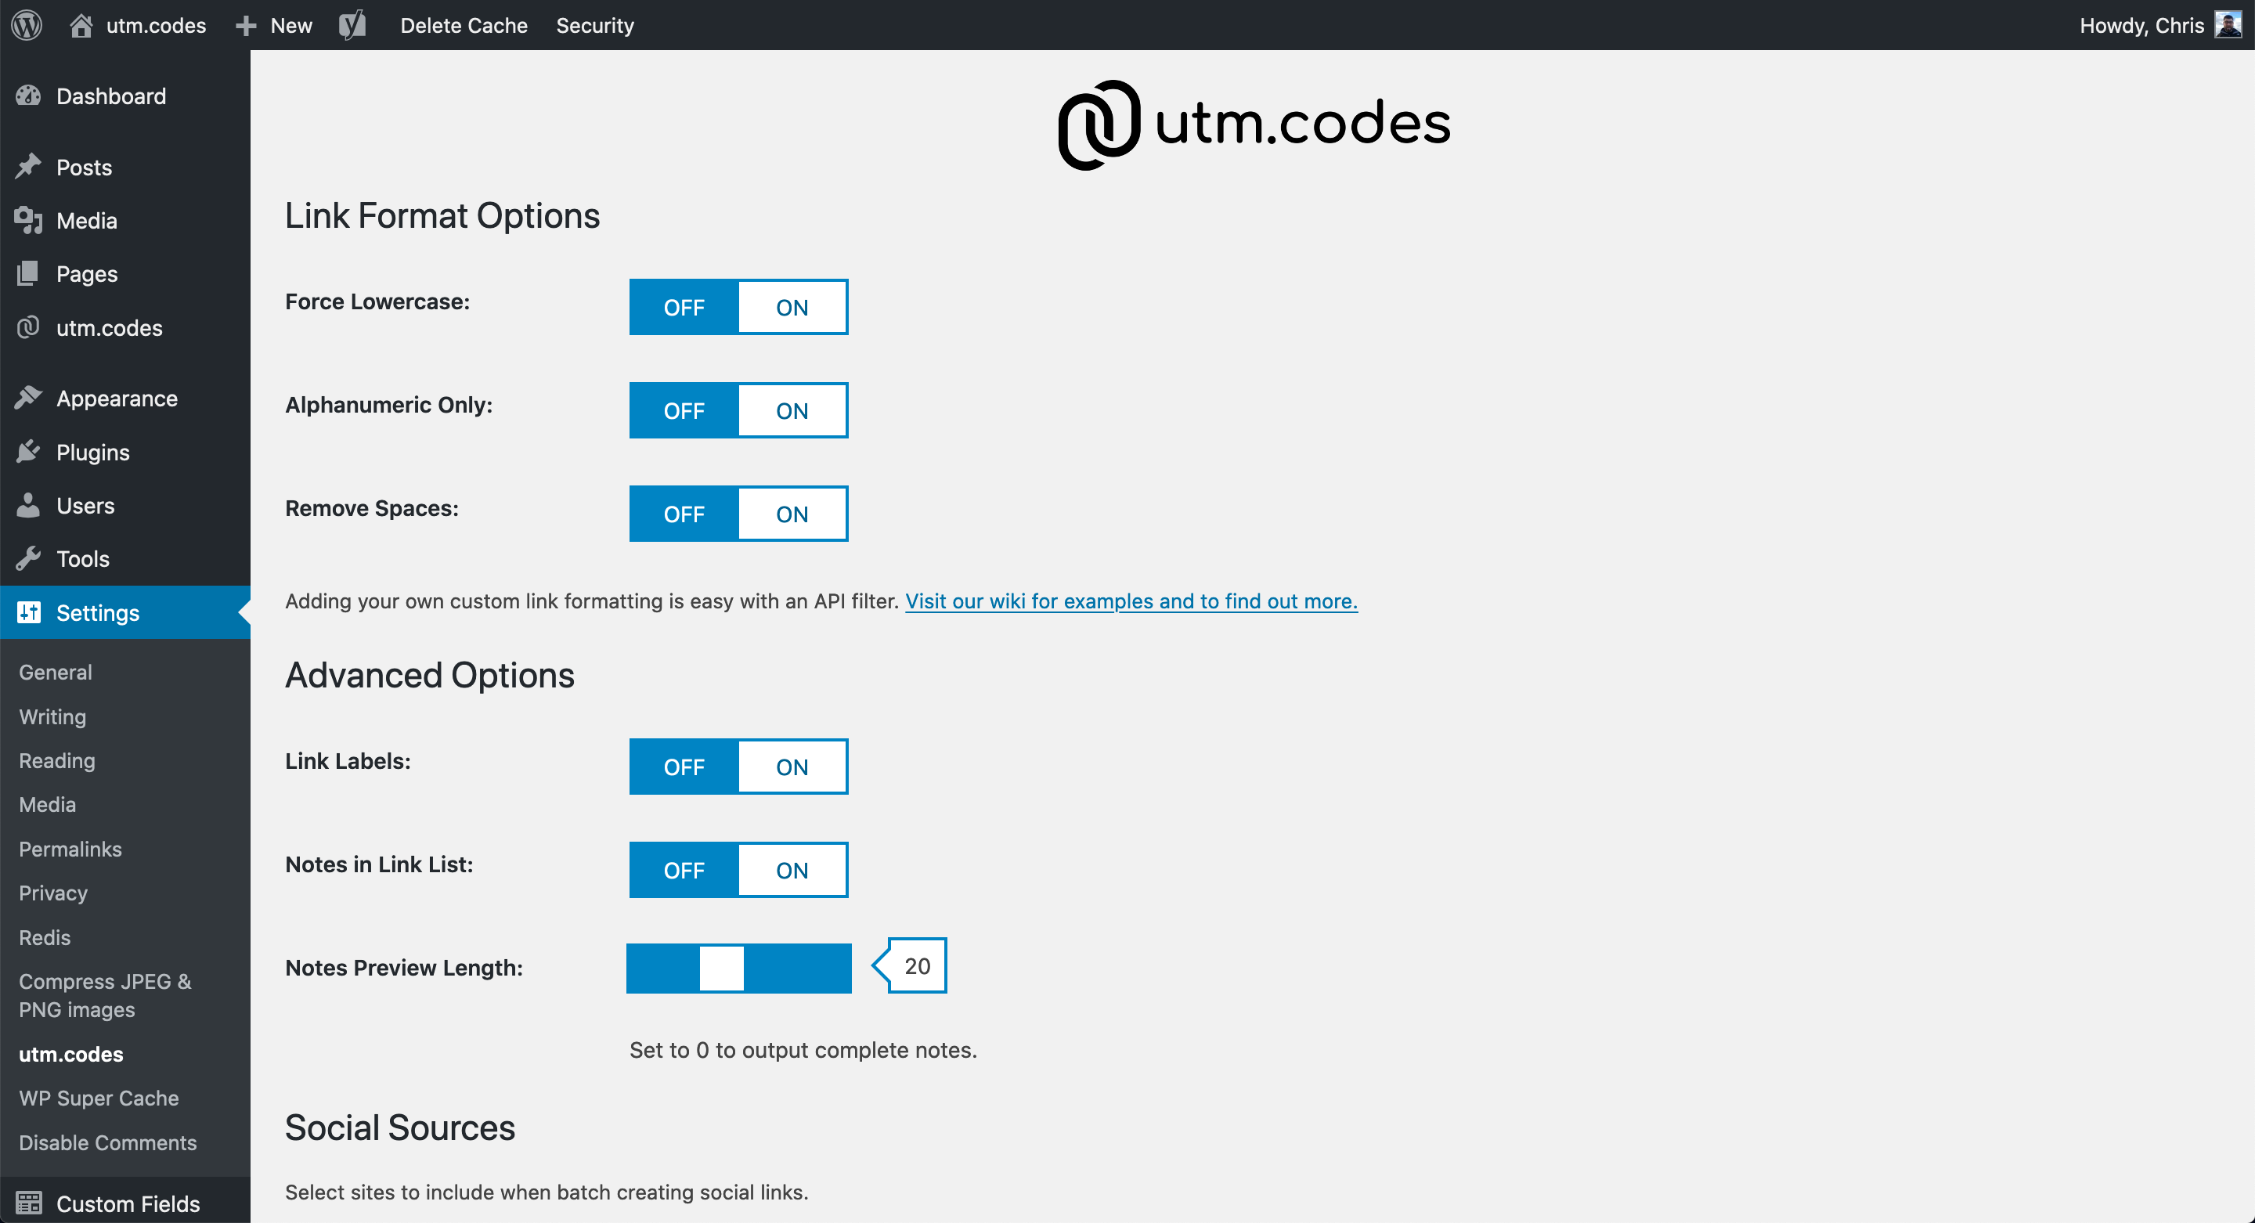
Task: Open Writing settings submenu
Action: (x=52, y=717)
